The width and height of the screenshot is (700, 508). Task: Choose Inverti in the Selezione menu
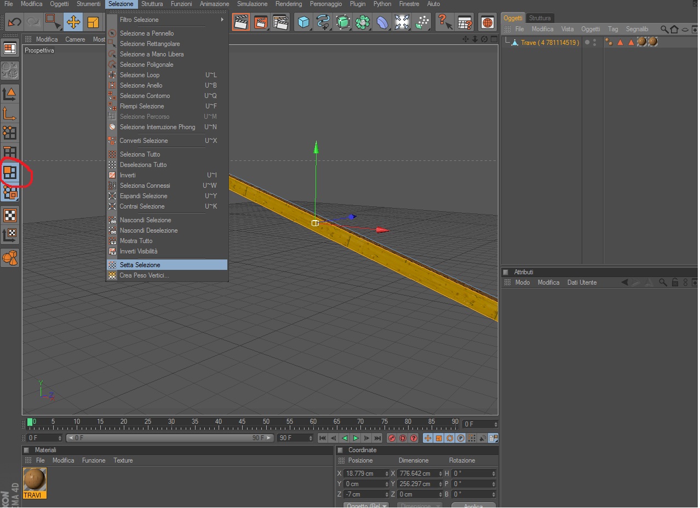coord(167,175)
